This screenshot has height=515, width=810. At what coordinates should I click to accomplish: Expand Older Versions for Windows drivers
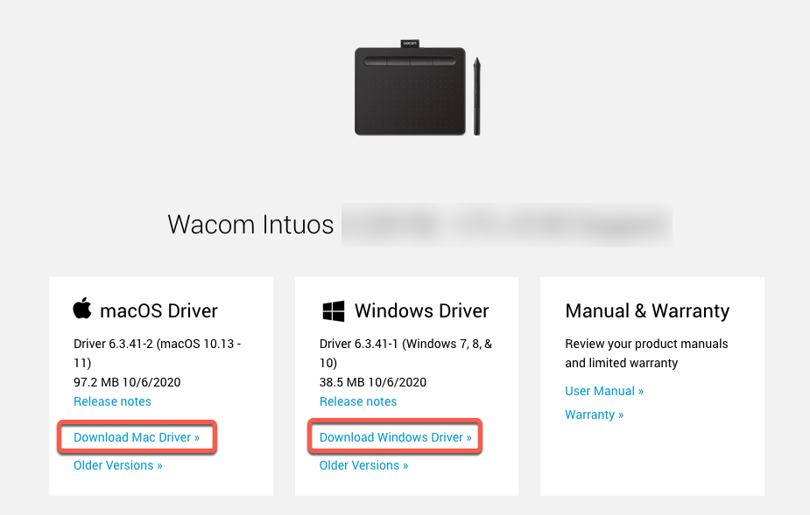[363, 465]
